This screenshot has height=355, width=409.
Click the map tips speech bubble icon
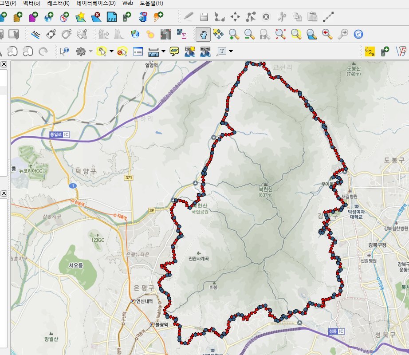tap(174, 51)
